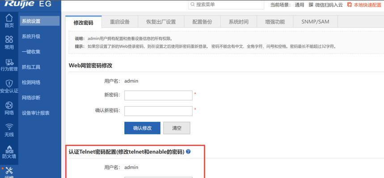Image resolution: width=384 pixels, height=178 pixels.
Task: Focus the 确认新密码 input field
Action: tap(158, 111)
